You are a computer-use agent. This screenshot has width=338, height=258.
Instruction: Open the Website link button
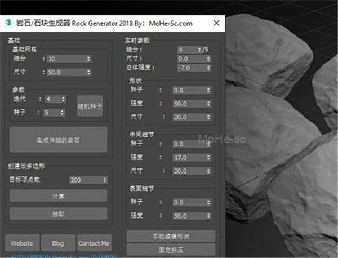pos(21,243)
